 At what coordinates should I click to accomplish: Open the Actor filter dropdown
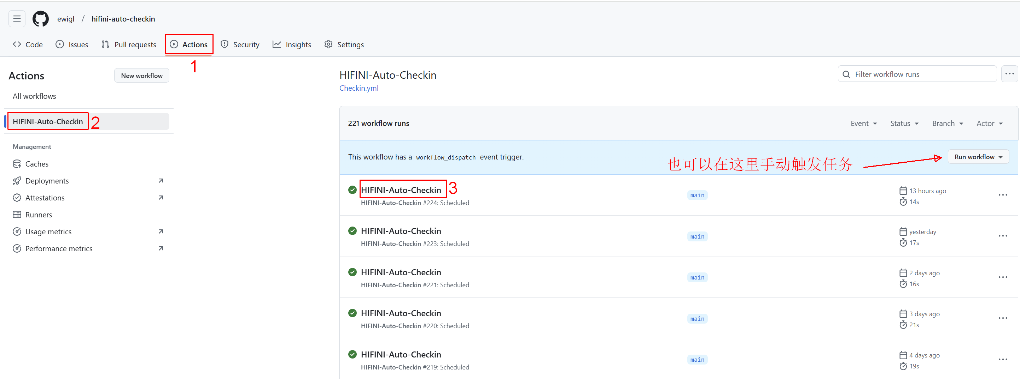(989, 123)
